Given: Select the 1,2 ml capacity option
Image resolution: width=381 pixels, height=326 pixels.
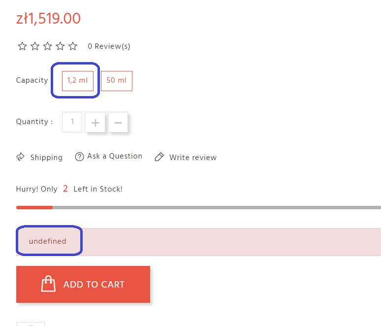Looking at the screenshot, I should [x=77, y=81].
